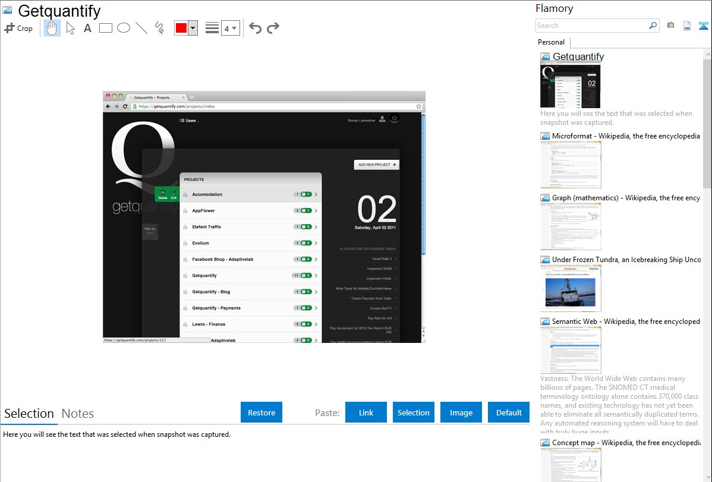This screenshot has height=482, width=712.
Task: Pick the rectangle shape tool
Action: tap(105, 28)
